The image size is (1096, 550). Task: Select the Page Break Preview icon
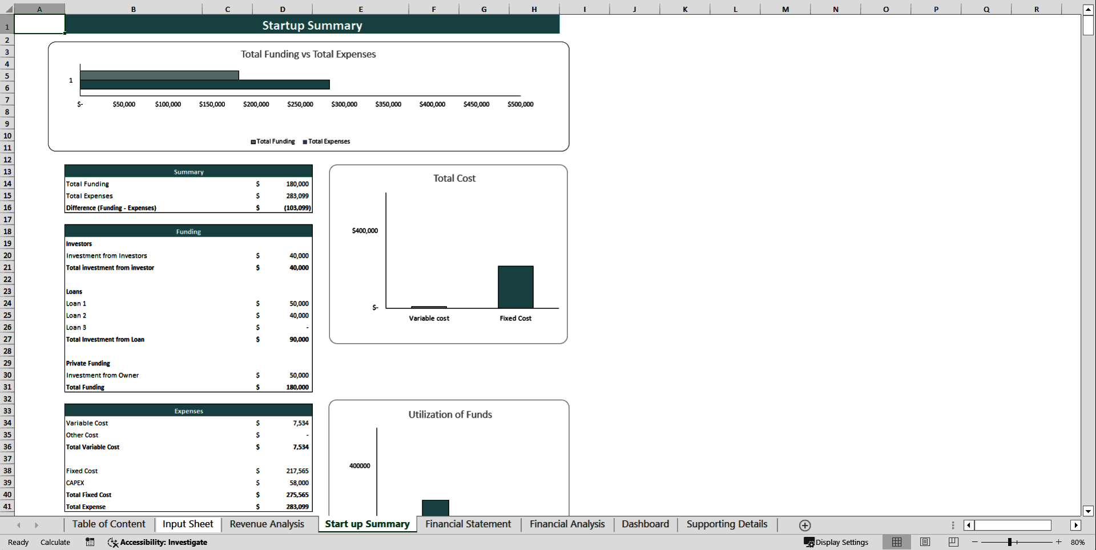point(952,542)
